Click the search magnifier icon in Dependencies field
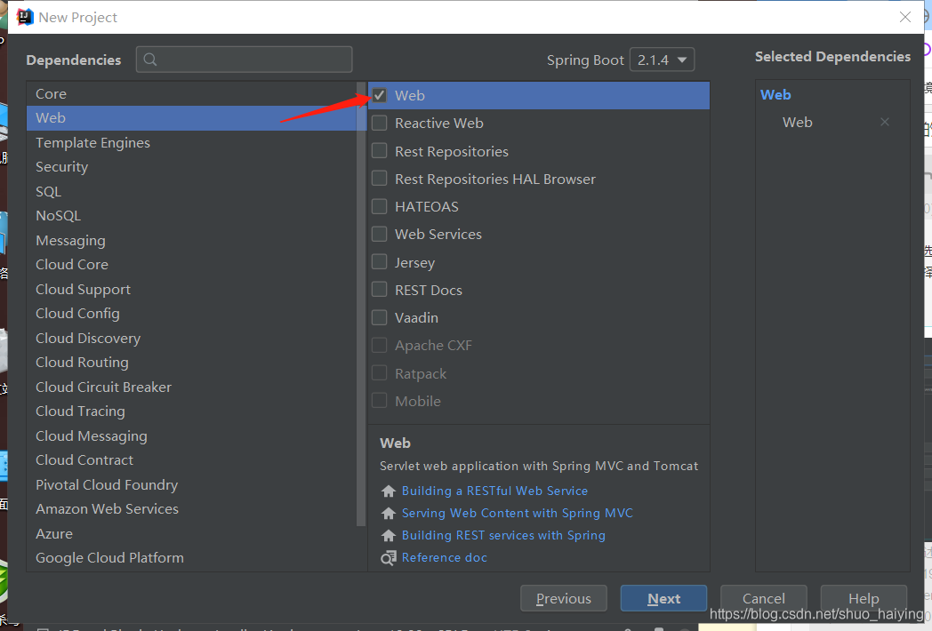 pyautogui.click(x=150, y=60)
